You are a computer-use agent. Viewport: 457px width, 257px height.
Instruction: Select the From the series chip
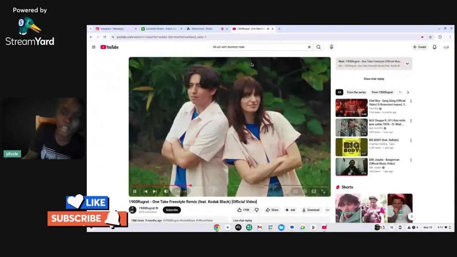click(356, 92)
